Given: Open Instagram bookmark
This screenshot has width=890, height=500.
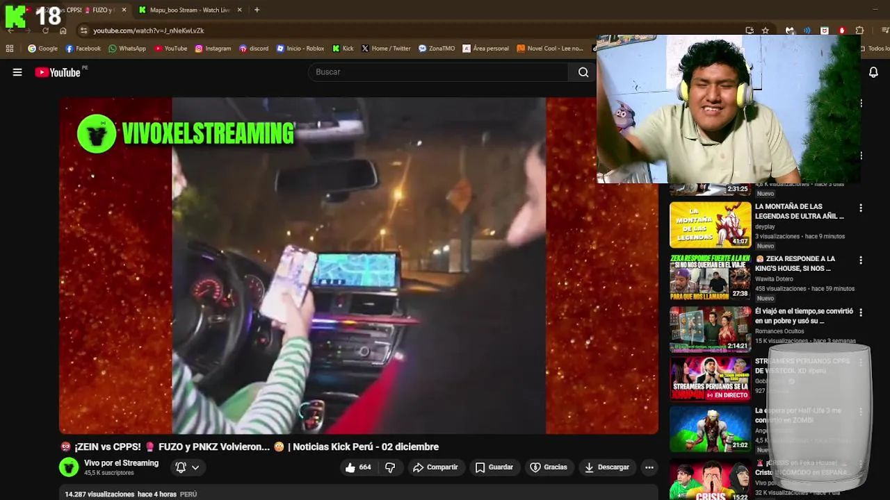Looking at the screenshot, I should point(213,49).
